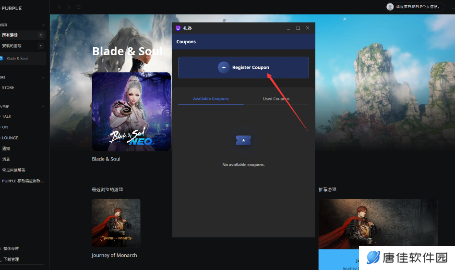Click the Register Coupon button
455x270 pixels.
[243, 67]
